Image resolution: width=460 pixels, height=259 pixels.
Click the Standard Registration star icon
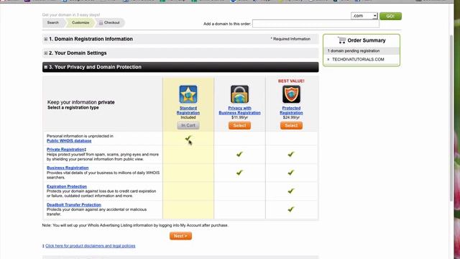pyautogui.click(x=188, y=94)
